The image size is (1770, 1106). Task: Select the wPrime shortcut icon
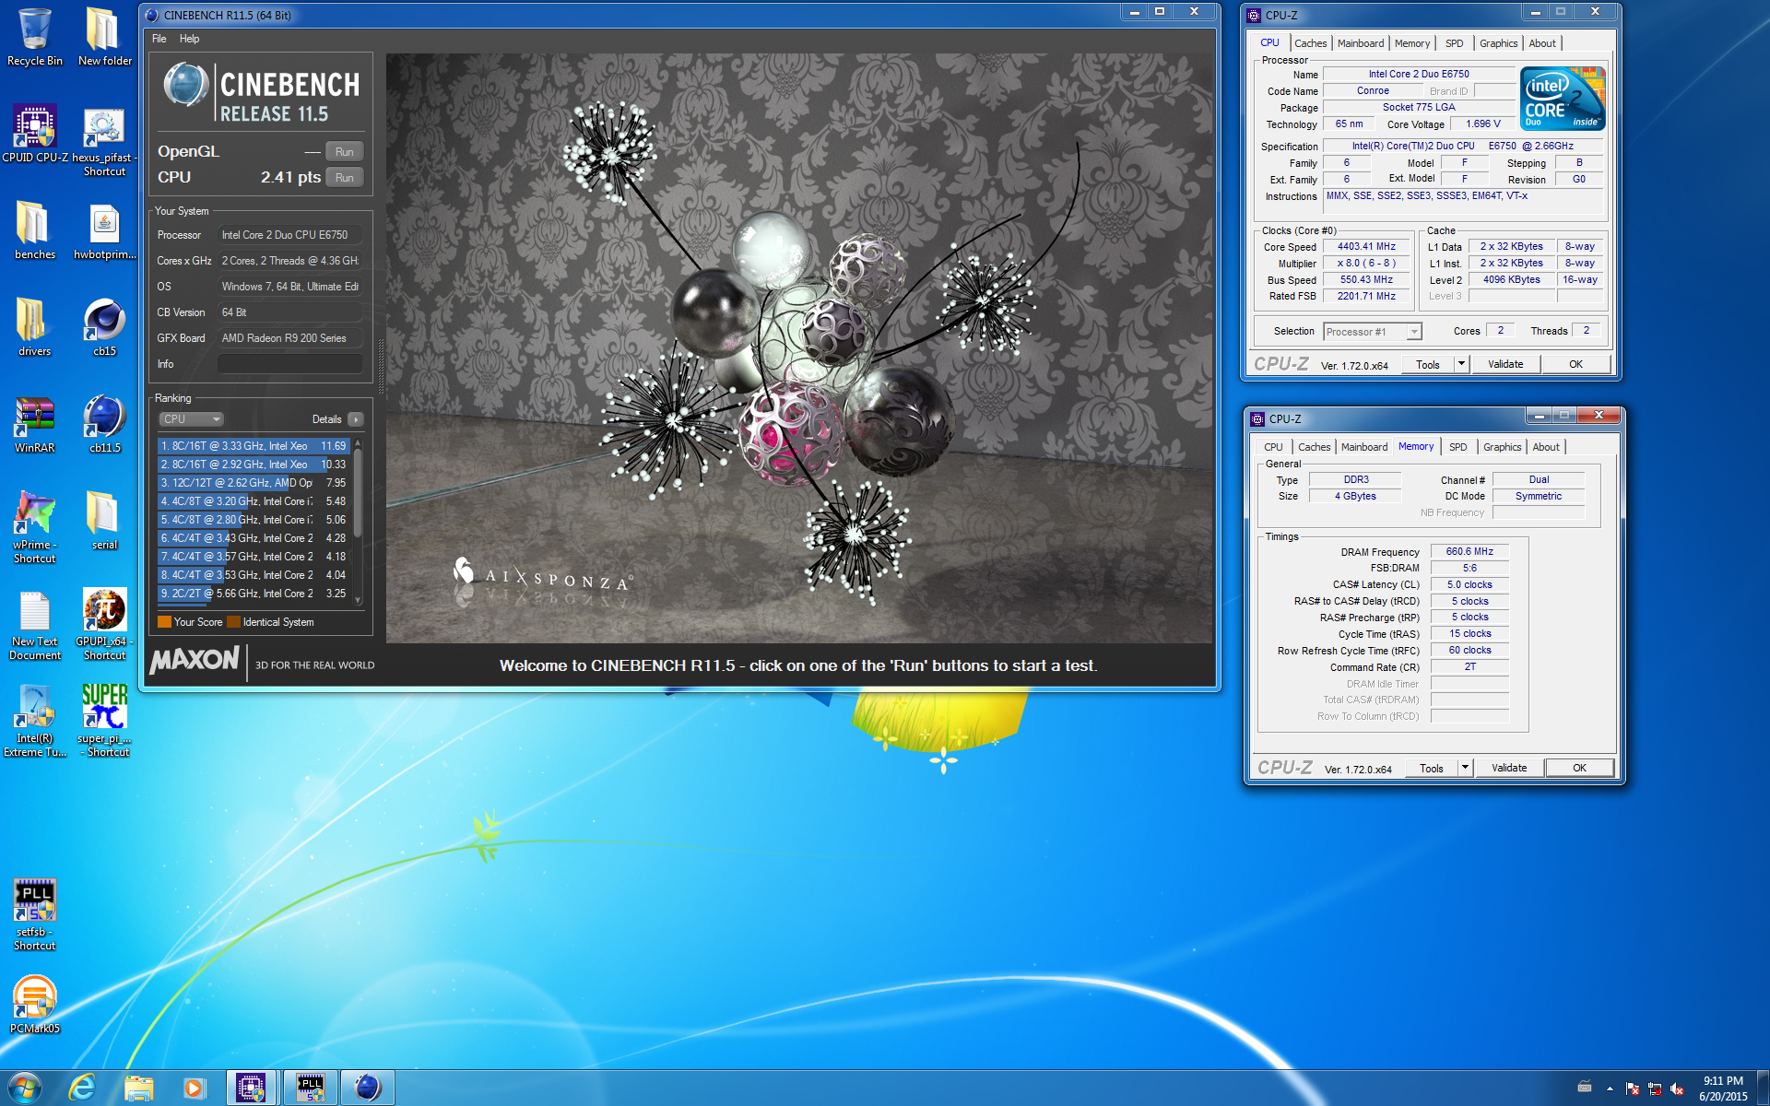tap(34, 525)
